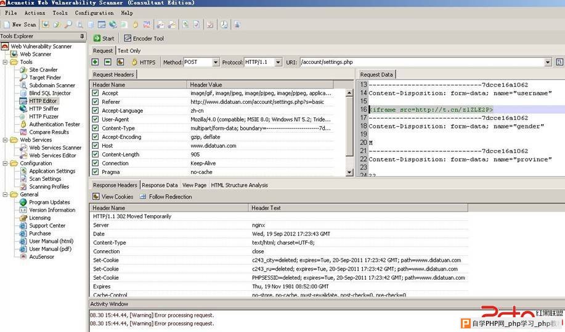Toggle the HTTPS lock option

[144, 62]
